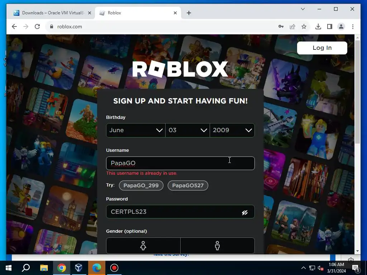Open a new browser tab
367x275 pixels.
point(189,13)
